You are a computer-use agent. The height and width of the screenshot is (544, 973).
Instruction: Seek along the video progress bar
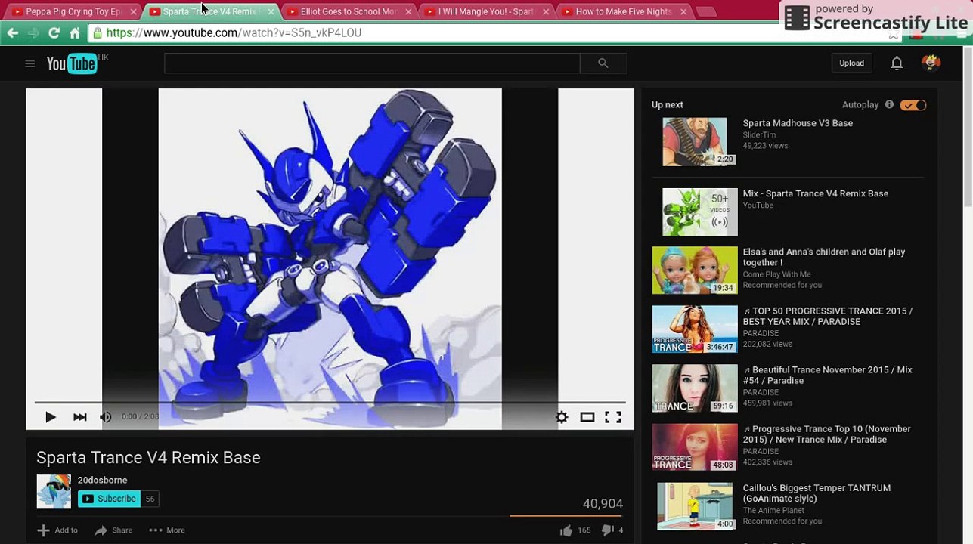click(x=330, y=402)
